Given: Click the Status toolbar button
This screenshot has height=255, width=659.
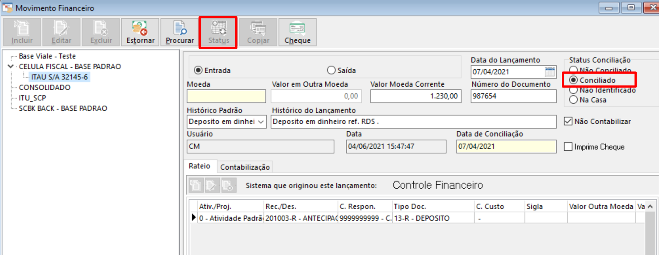Looking at the screenshot, I should (x=218, y=32).
